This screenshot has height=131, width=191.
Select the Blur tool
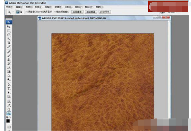pos(9,76)
